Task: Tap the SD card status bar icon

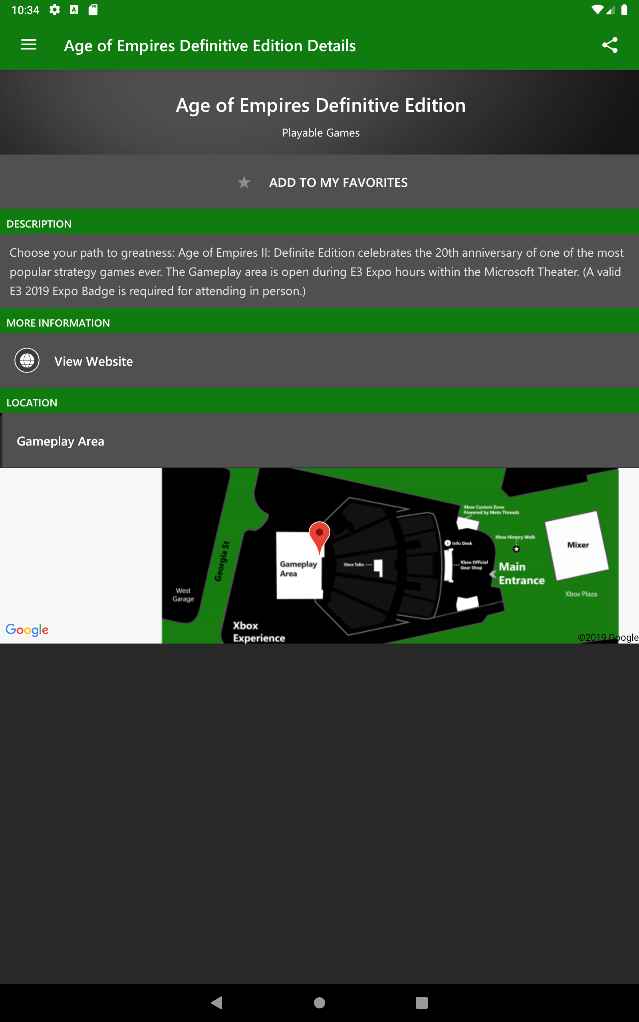Action: [93, 10]
